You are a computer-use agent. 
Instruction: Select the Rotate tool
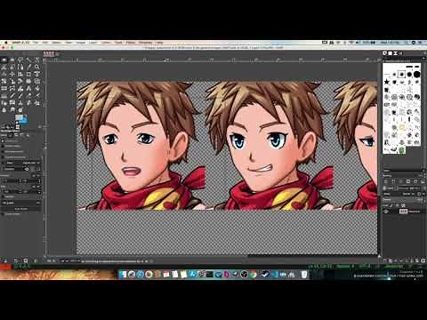point(4,81)
